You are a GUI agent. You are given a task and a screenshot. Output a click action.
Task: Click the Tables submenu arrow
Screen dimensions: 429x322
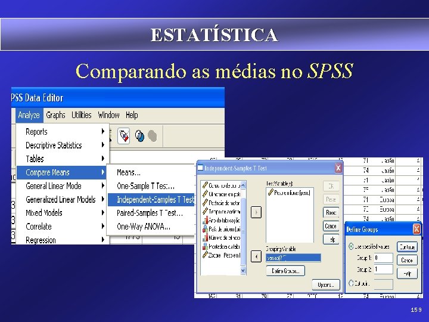pos(103,158)
